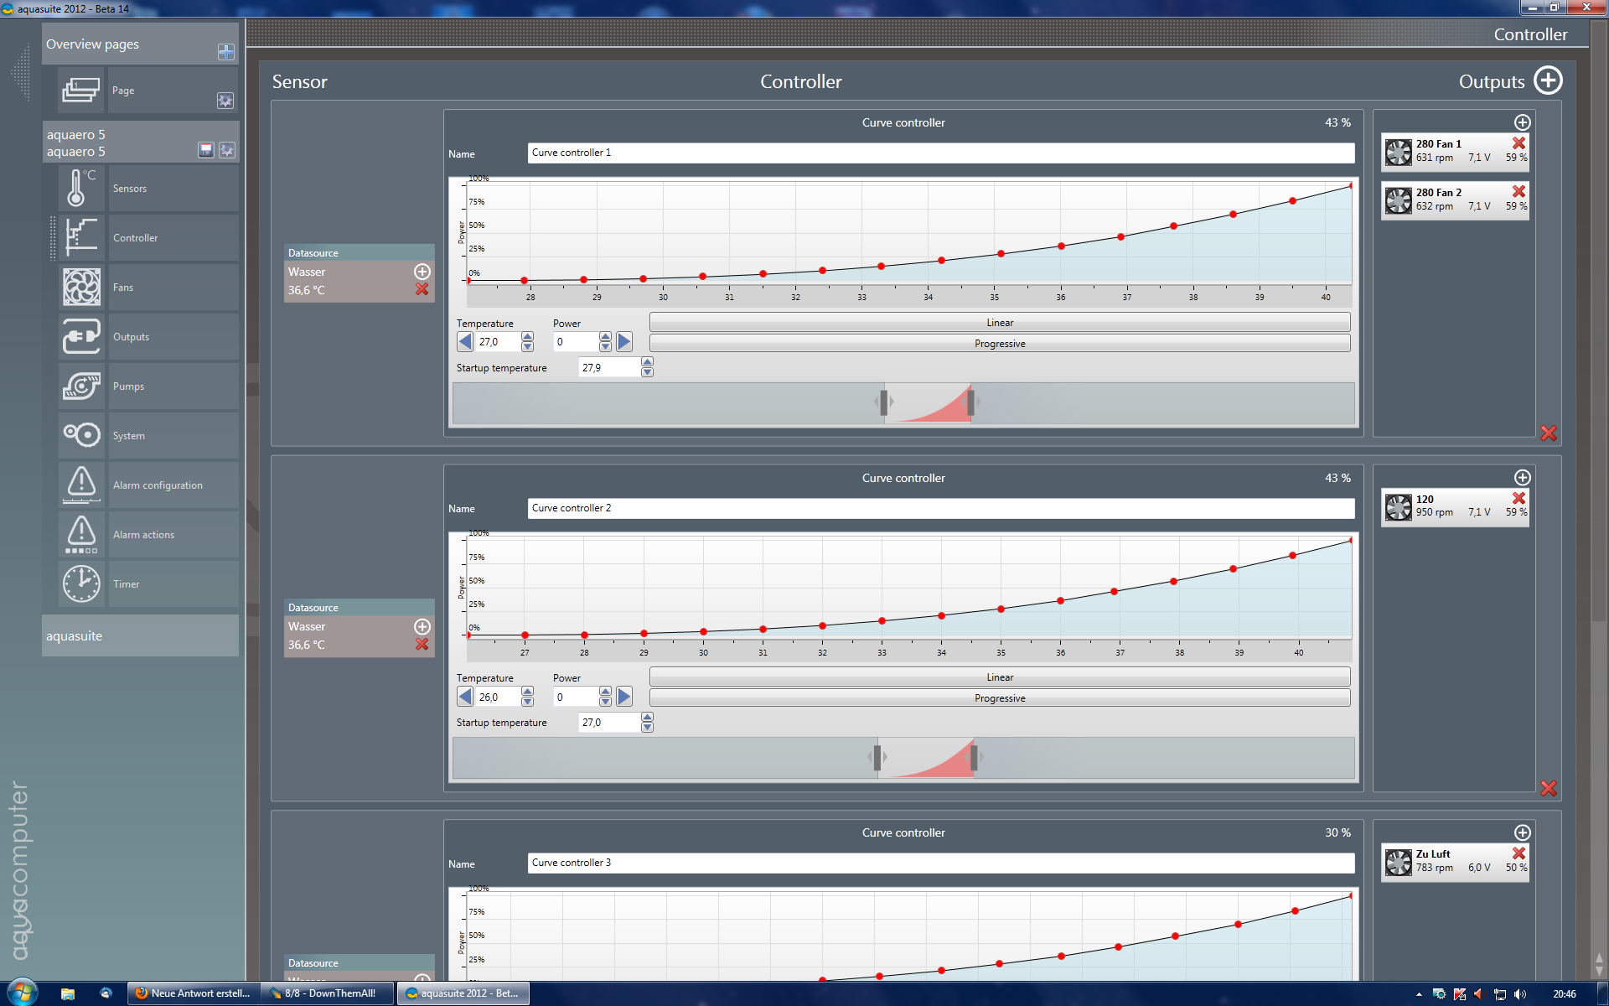Go to next curve point in controller 1
This screenshot has height=1006, width=1609.
[624, 342]
